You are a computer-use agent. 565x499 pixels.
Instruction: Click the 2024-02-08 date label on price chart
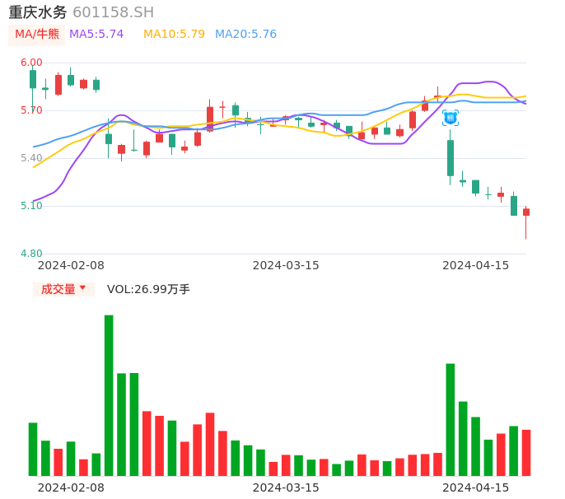pyautogui.click(x=71, y=265)
